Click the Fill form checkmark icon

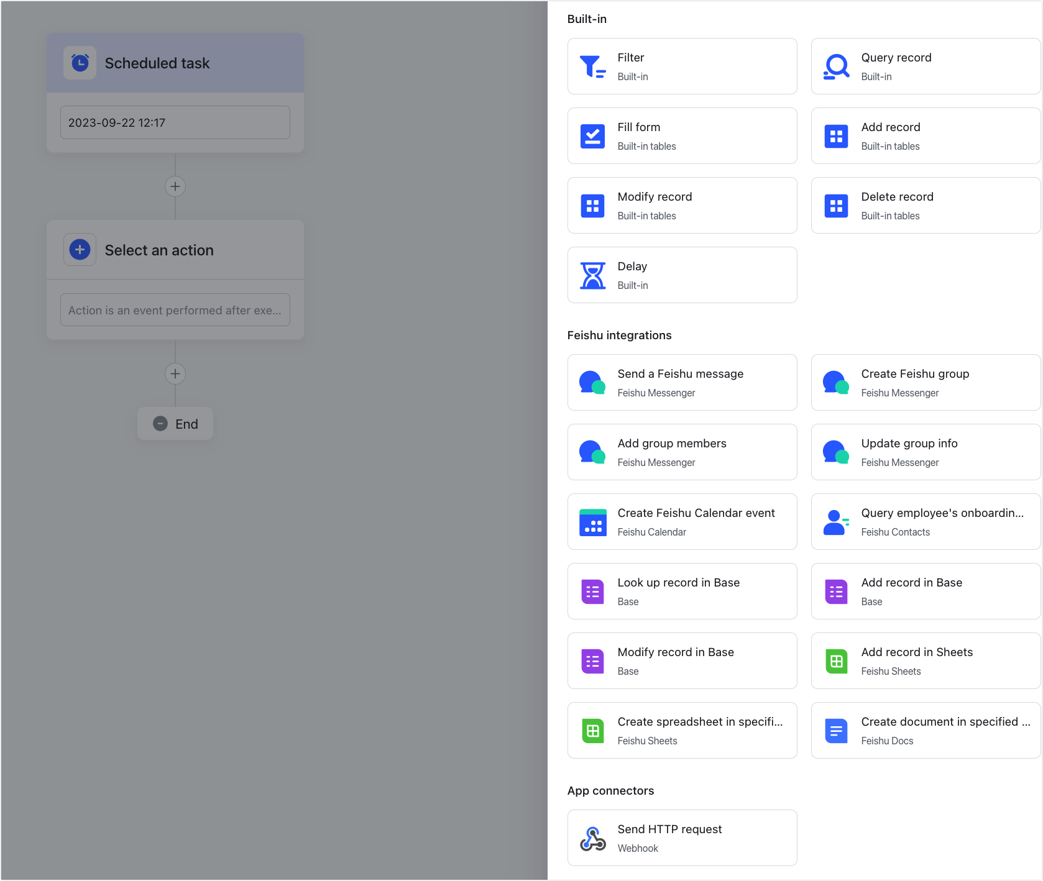(592, 136)
